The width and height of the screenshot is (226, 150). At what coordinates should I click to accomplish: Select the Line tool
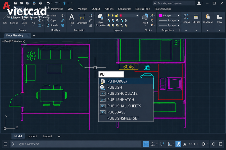pos(5,19)
